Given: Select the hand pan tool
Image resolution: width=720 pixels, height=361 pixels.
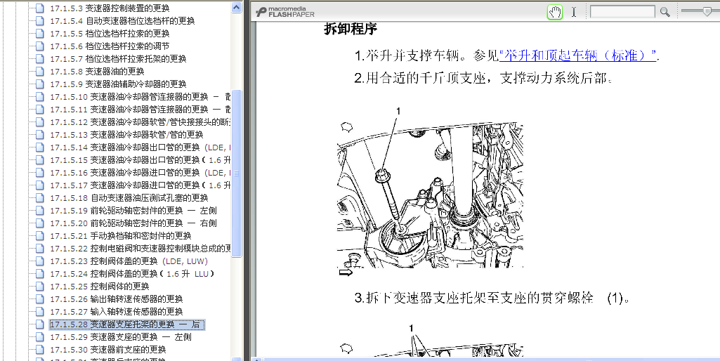Looking at the screenshot, I should tap(555, 12).
